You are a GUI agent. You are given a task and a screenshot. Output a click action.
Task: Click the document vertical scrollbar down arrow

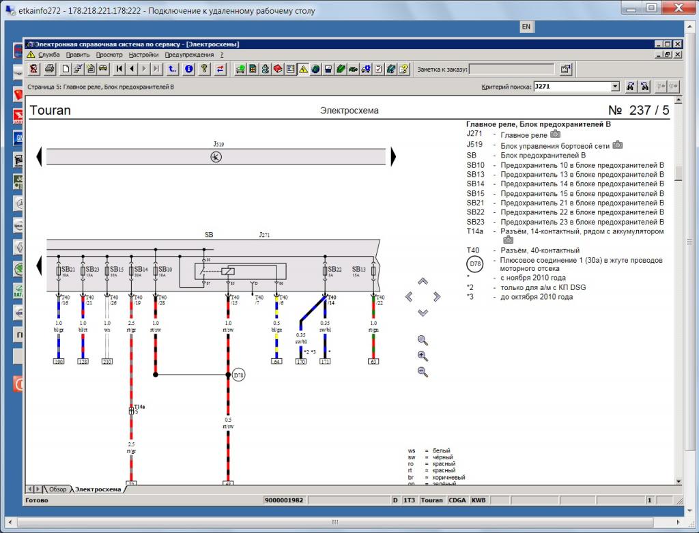[x=679, y=482]
